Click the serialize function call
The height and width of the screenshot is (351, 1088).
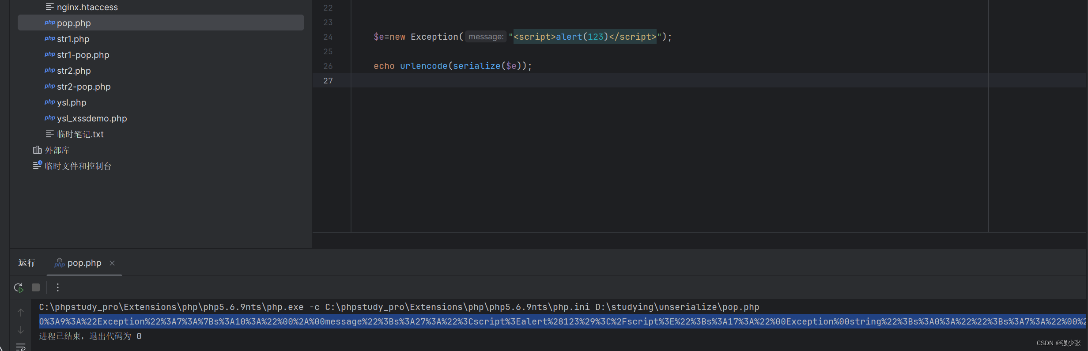[x=476, y=66]
